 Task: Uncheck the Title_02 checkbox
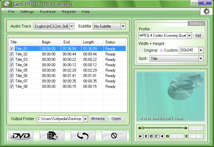[12, 54]
